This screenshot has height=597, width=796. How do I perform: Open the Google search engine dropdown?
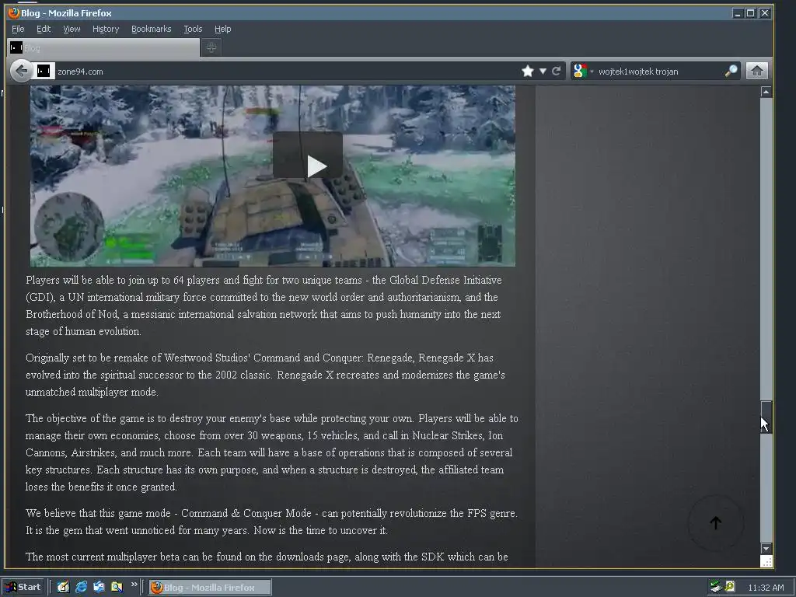point(583,71)
